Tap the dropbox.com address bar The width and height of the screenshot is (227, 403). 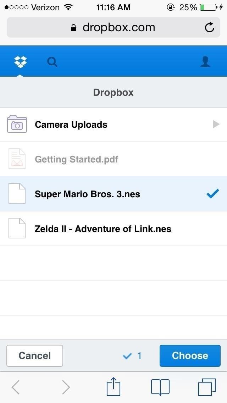click(113, 27)
